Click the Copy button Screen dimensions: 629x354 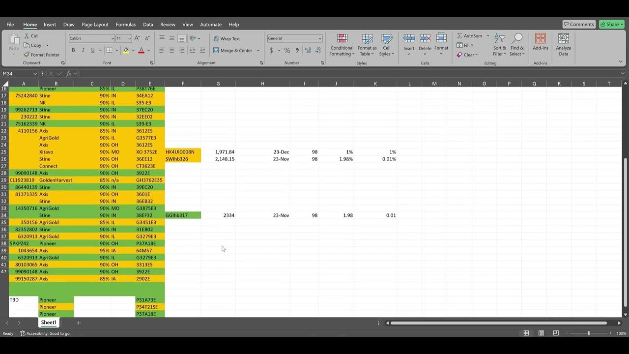coord(32,45)
